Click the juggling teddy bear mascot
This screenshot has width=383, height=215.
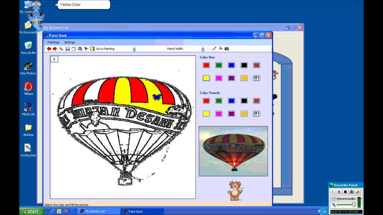click(235, 190)
